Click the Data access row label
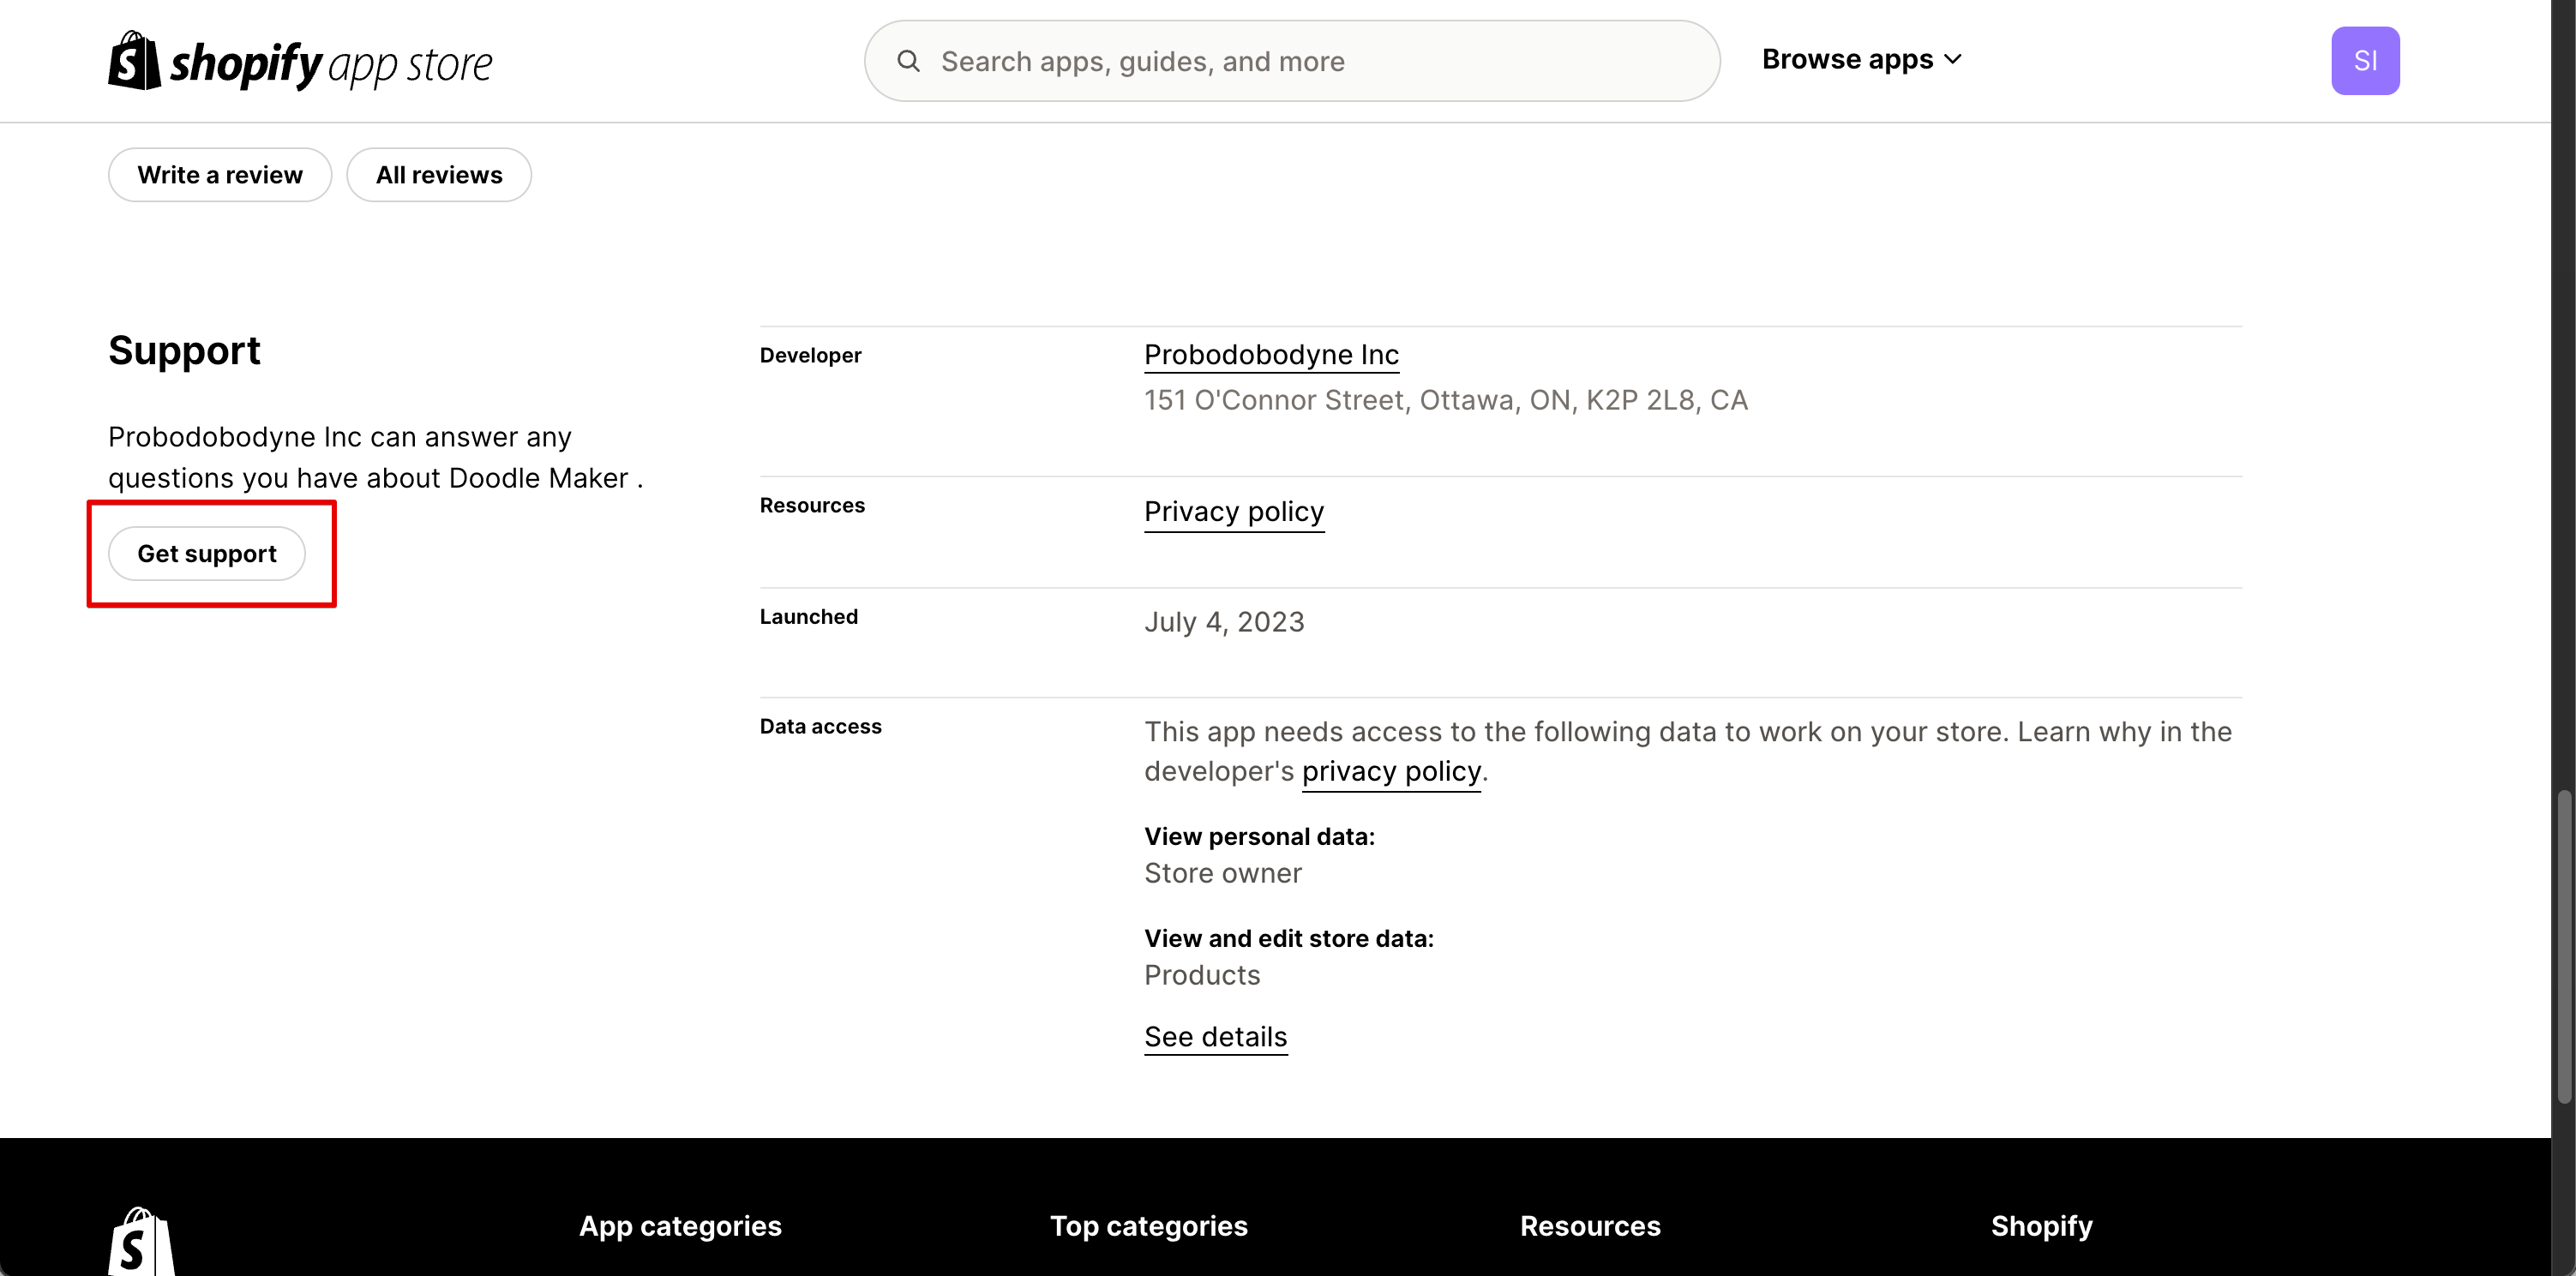This screenshot has width=2576, height=1276. [820, 727]
